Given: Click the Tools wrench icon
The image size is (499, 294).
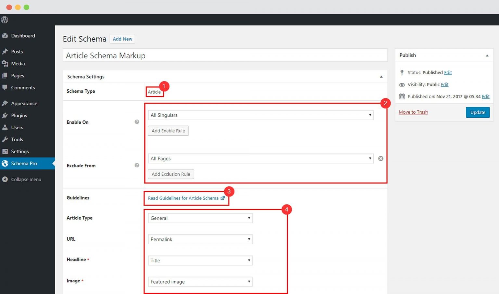Looking at the screenshot, I should tap(6, 139).
